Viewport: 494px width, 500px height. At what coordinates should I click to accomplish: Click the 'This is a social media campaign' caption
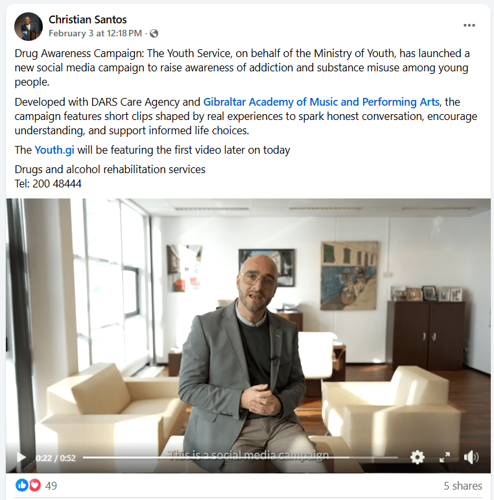[x=248, y=455]
